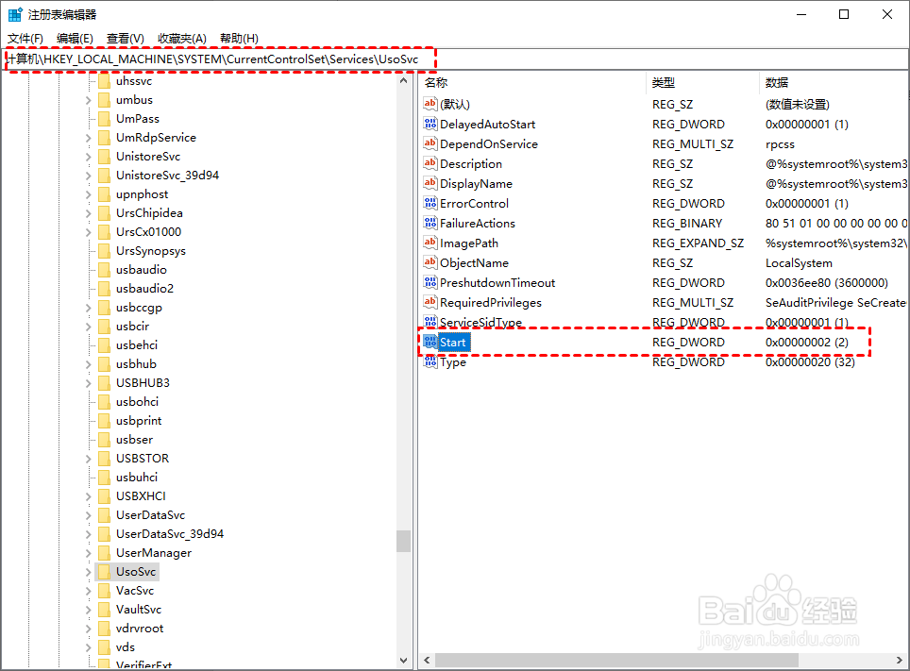The height and width of the screenshot is (671, 910).
Task: Click the DWORD icon beside the Start value
Action: coord(430,342)
